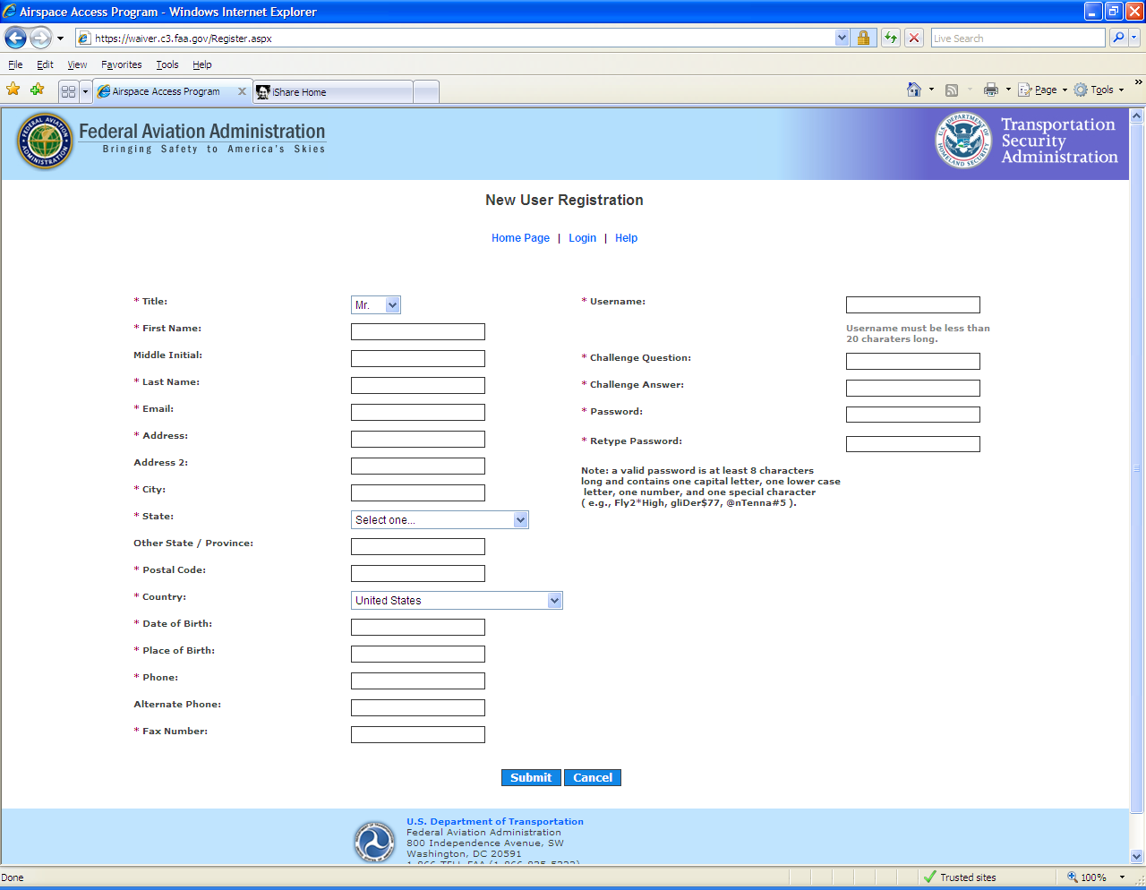Image resolution: width=1146 pixels, height=890 pixels.
Task: Open a new blank tab
Action: click(426, 91)
